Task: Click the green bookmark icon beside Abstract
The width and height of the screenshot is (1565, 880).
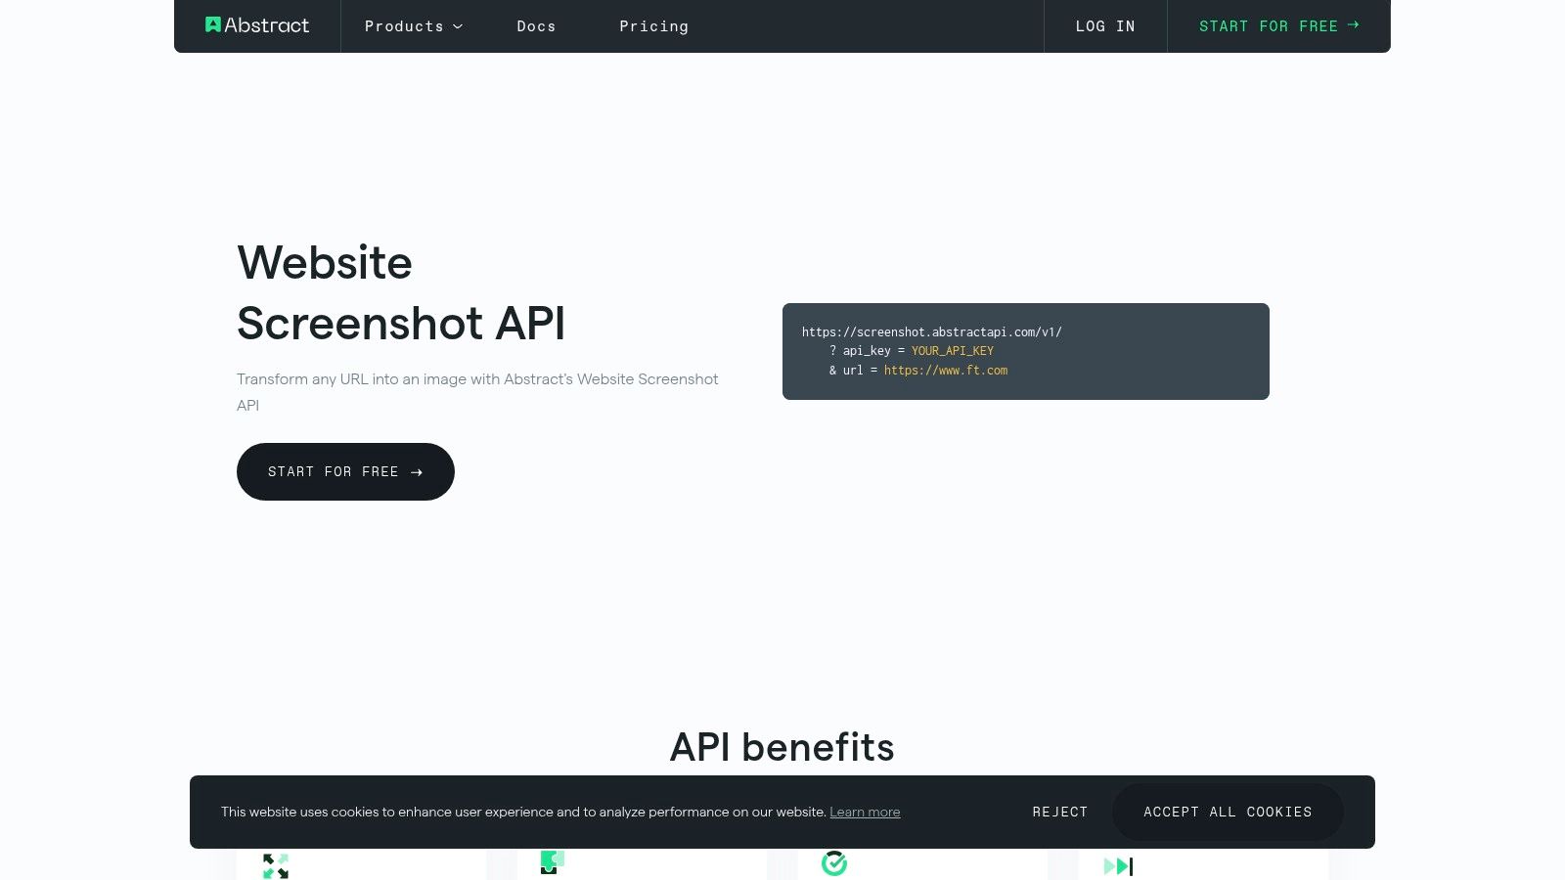Action: (212, 24)
